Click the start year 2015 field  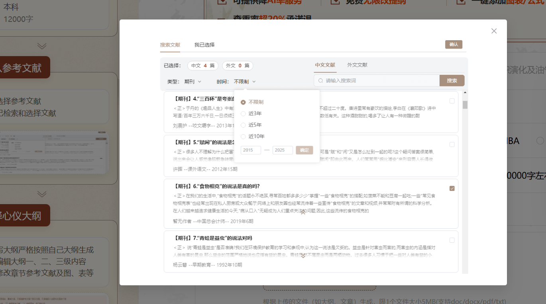click(x=251, y=150)
